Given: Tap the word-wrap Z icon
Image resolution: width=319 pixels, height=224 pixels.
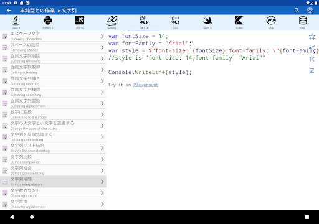Looking at the screenshot, I should (x=312, y=70).
